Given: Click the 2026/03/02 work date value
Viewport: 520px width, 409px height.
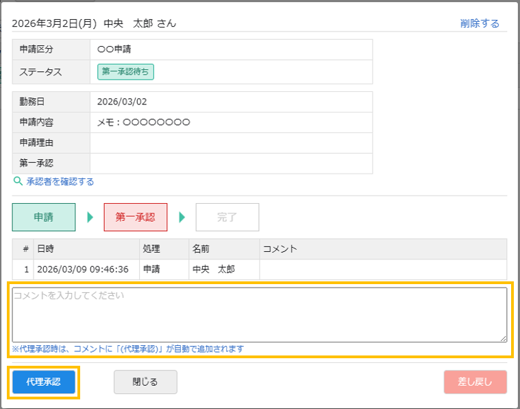Looking at the screenshot, I should click(122, 102).
